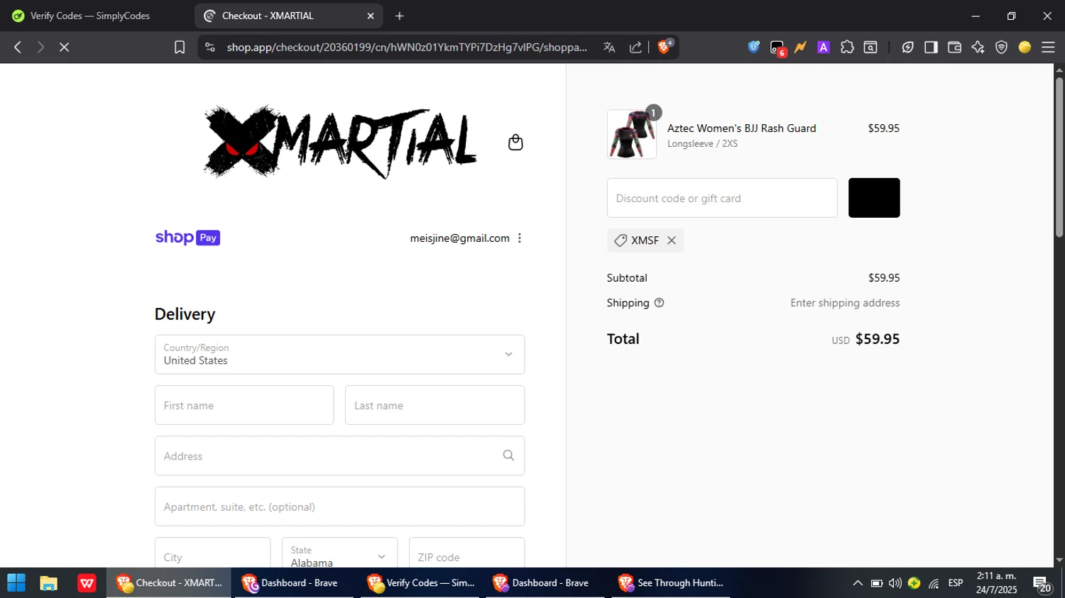Switch to See Through Hunti... taskbar window

pos(670,583)
